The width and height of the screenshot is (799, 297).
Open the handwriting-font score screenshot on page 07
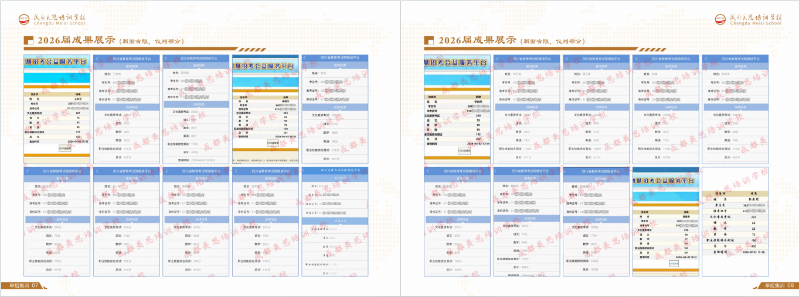coord(335,222)
